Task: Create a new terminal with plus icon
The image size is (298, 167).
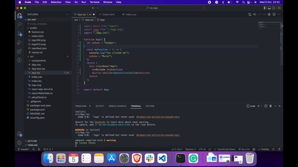Action: point(258,106)
